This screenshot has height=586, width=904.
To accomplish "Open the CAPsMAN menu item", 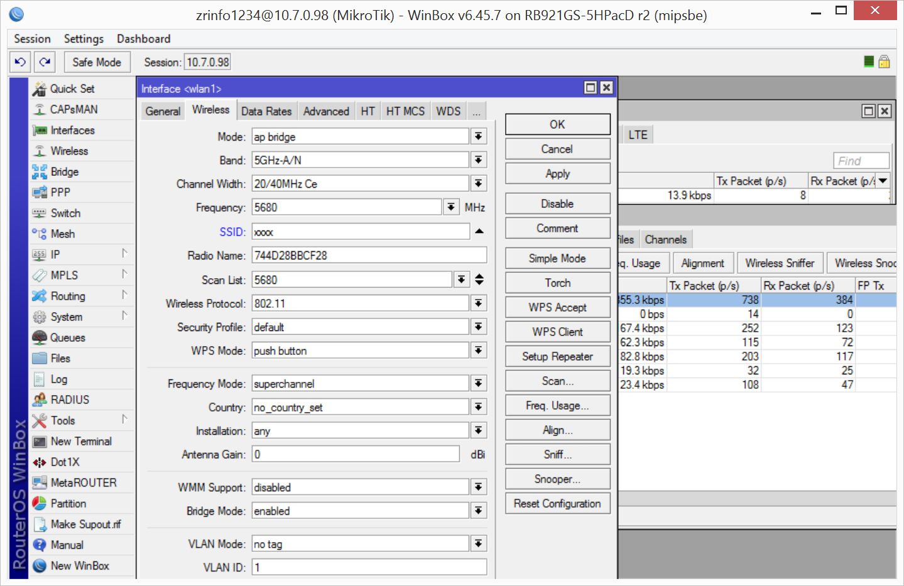I will tap(82, 109).
